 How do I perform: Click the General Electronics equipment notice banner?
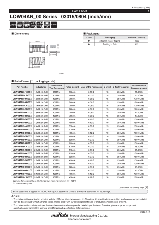pos(79,192)
